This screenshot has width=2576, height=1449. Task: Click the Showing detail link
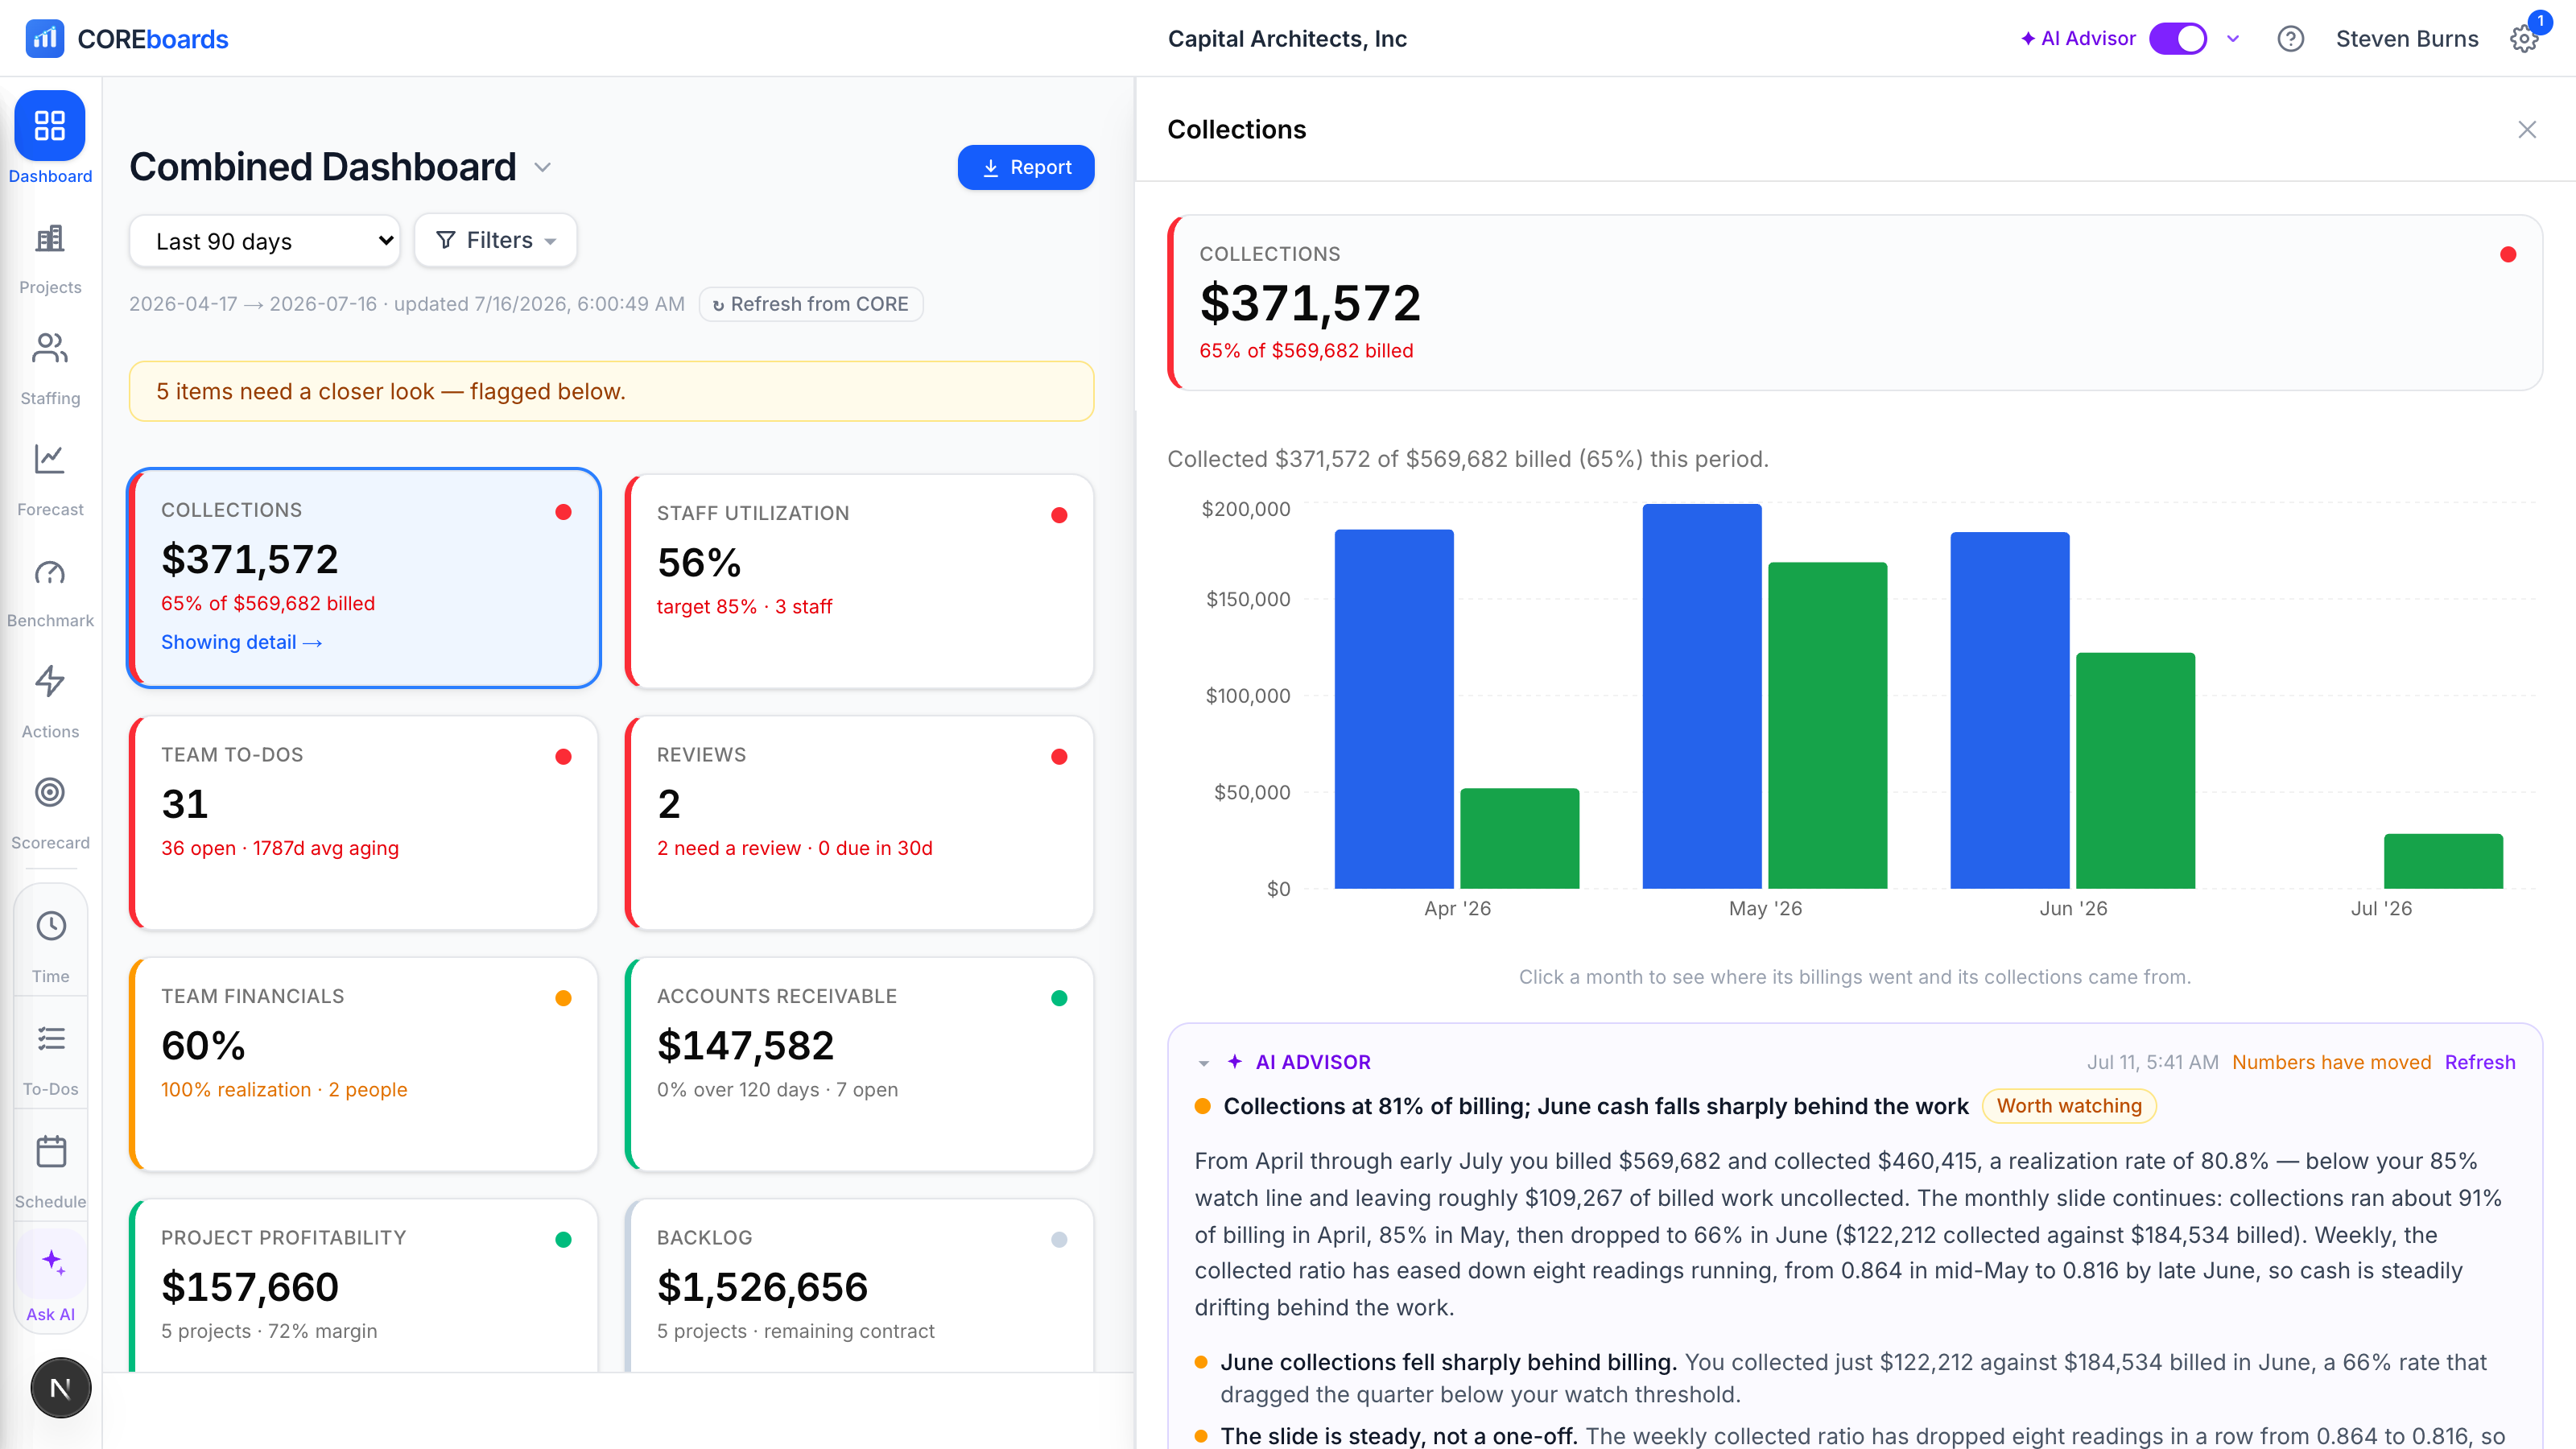point(241,642)
